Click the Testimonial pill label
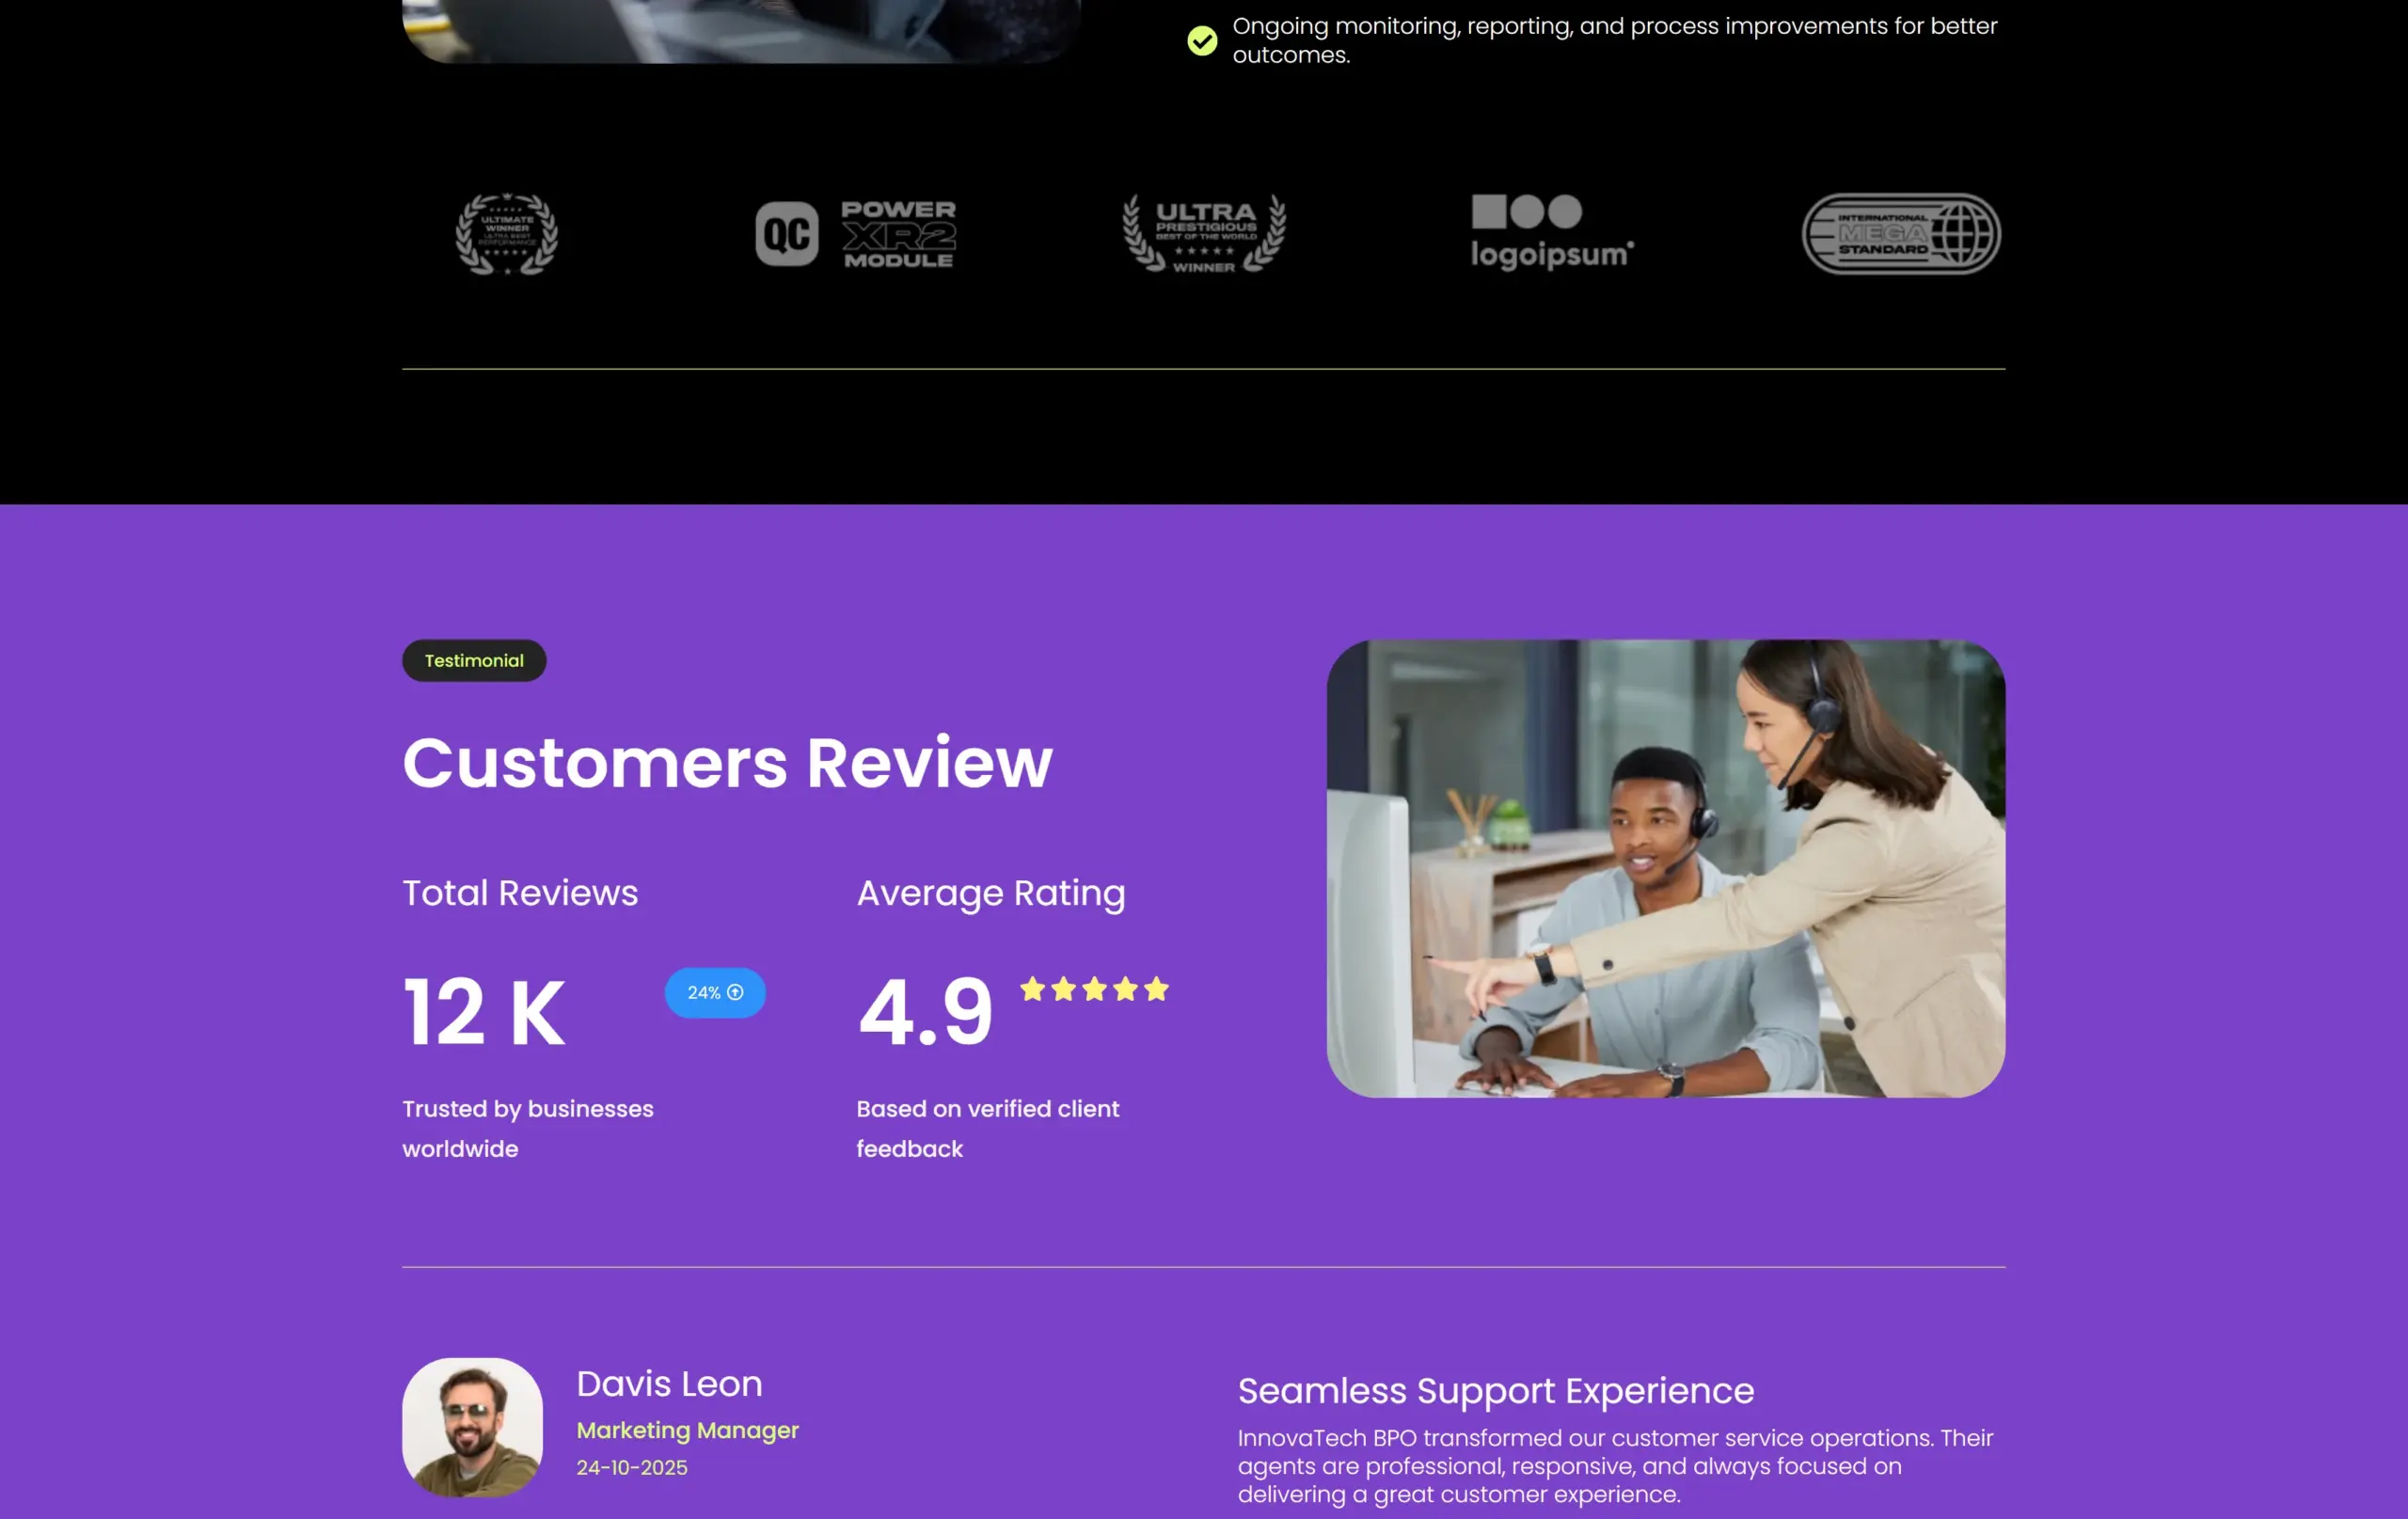The image size is (2408, 1519). [474, 660]
